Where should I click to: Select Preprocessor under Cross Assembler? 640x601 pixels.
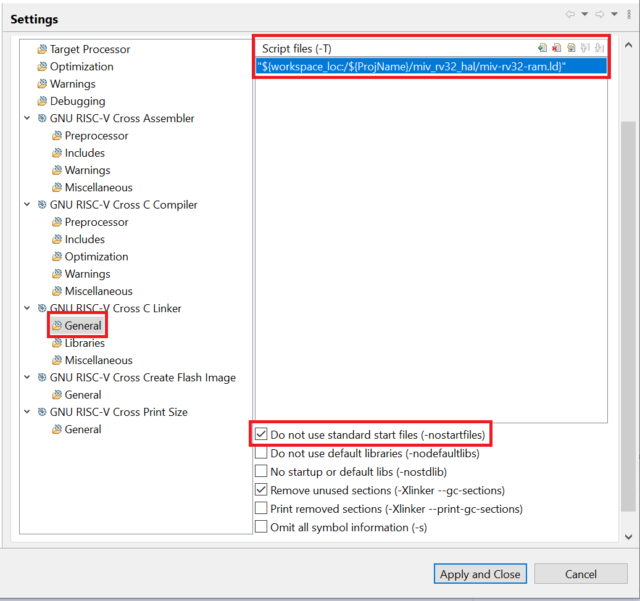96,136
